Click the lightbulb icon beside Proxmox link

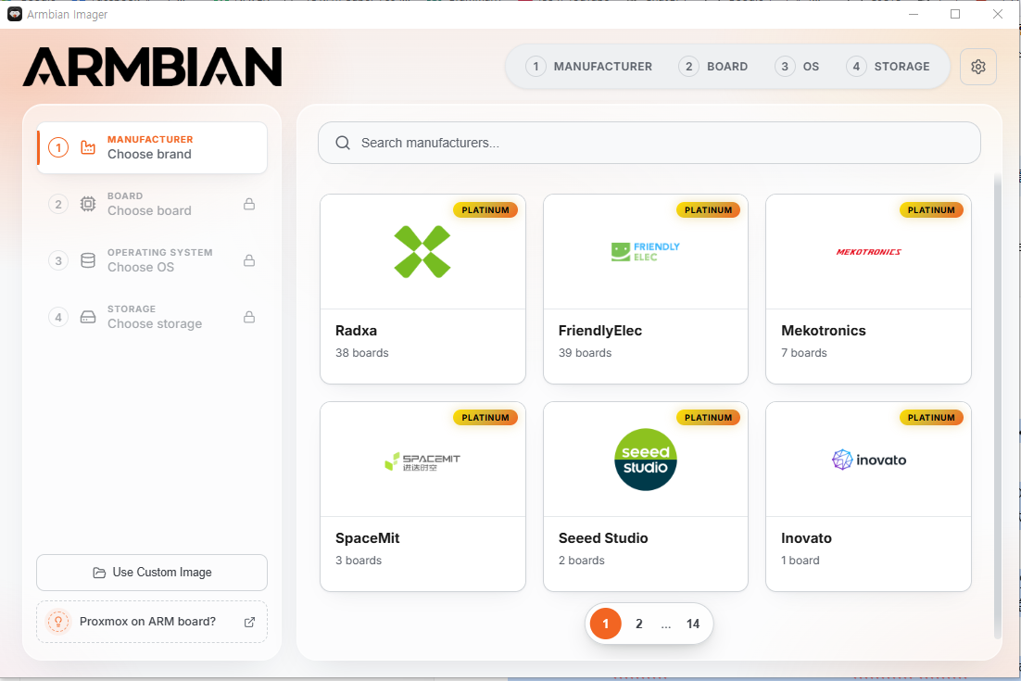point(58,622)
